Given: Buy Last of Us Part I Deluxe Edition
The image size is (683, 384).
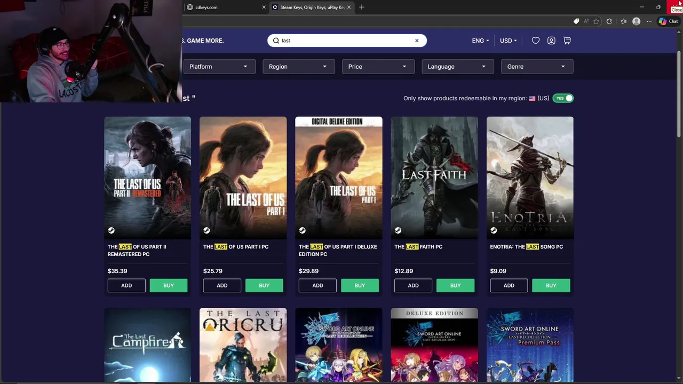Looking at the screenshot, I should (360, 285).
